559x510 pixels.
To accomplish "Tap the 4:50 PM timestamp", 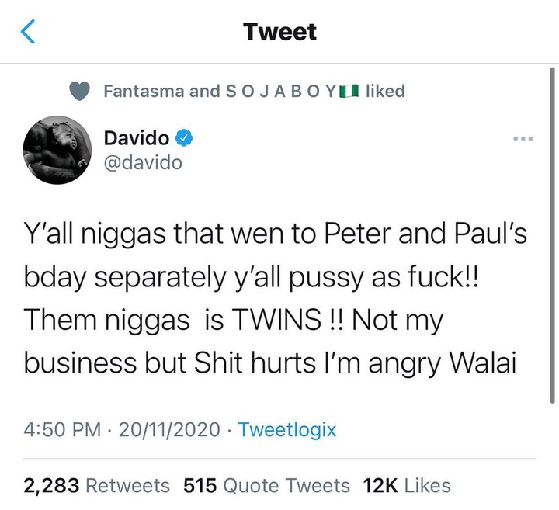I will click(x=62, y=429).
